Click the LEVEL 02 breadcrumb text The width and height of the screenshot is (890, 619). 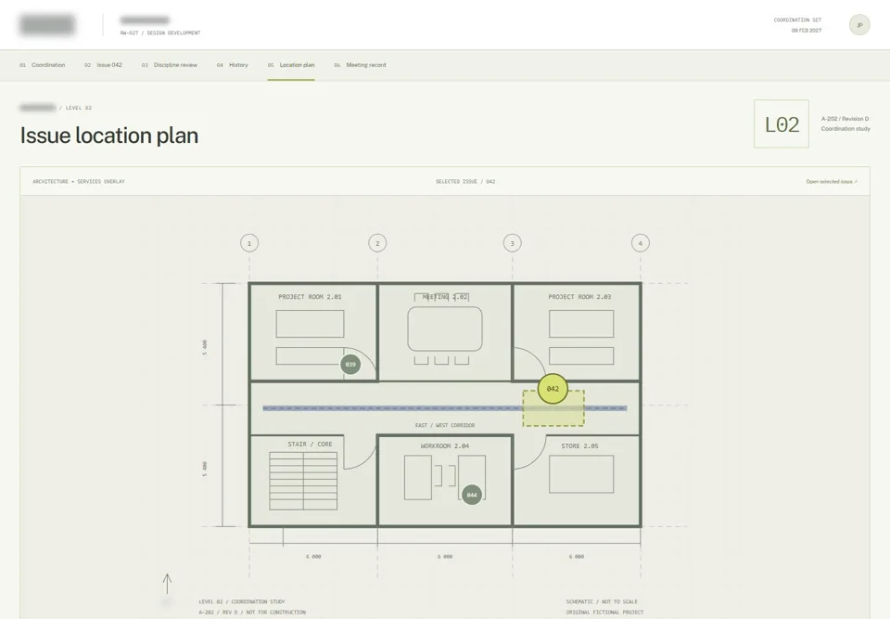78,108
